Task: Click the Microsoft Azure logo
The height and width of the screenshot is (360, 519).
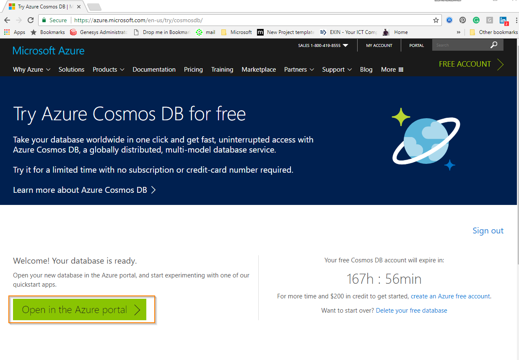Action: 49,51
